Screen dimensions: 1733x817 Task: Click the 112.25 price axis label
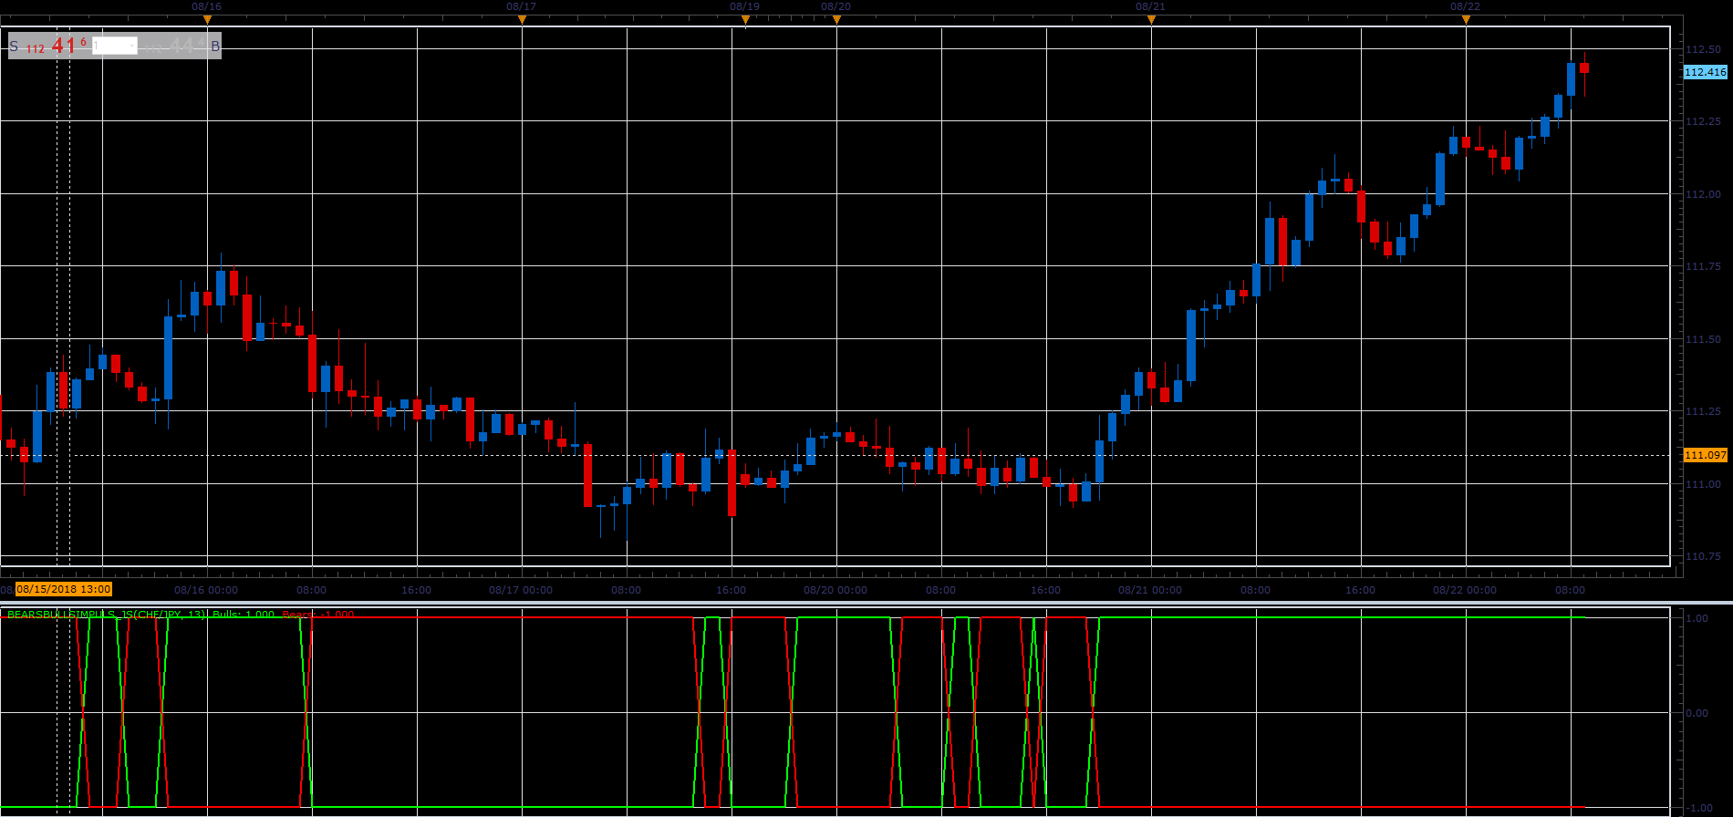coord(1703,121)
